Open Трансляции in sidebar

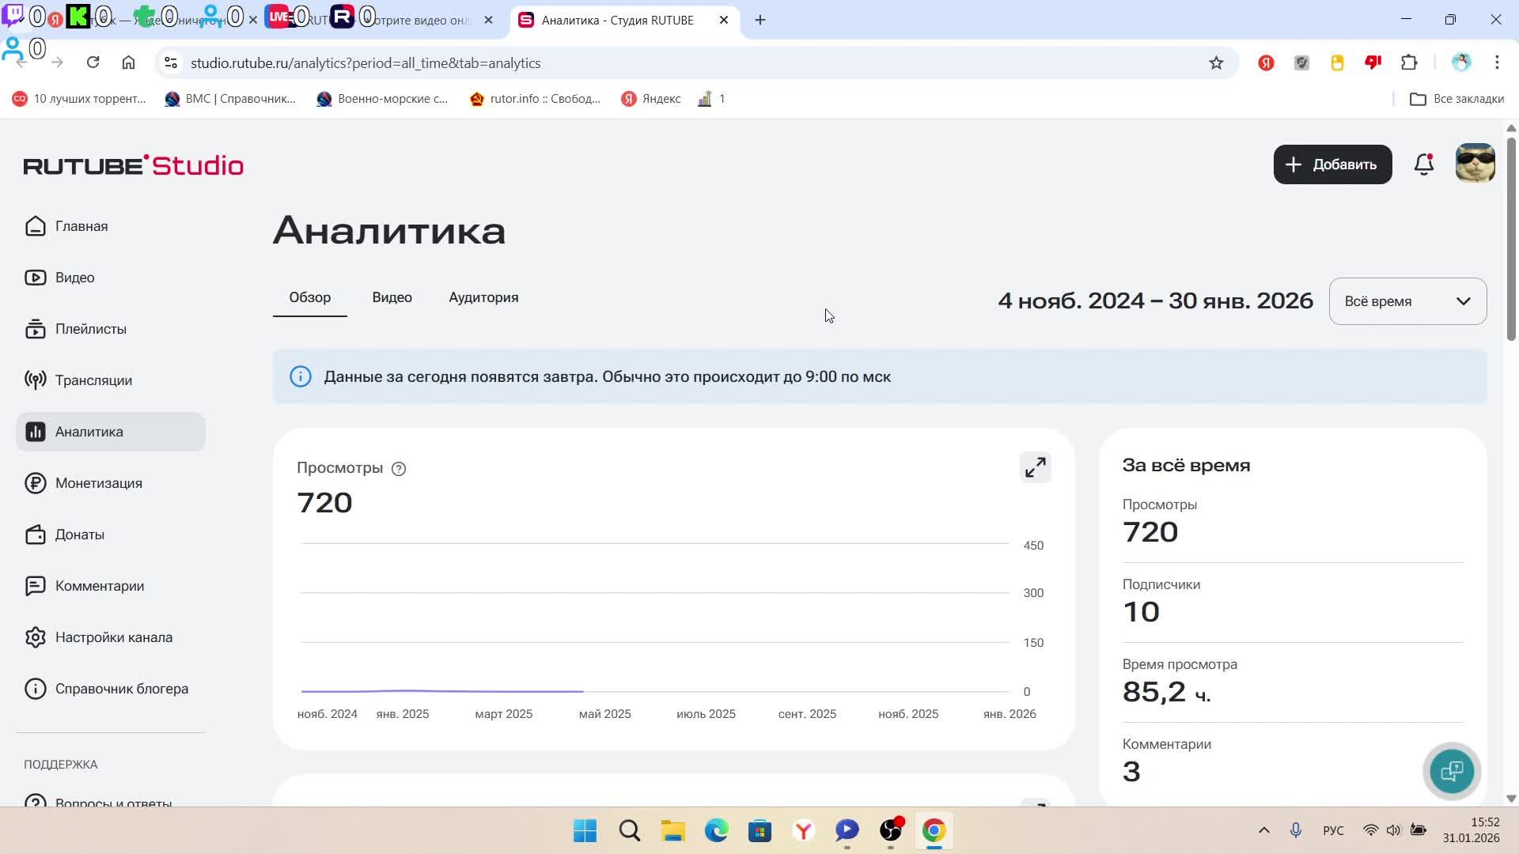click(93, 380)
